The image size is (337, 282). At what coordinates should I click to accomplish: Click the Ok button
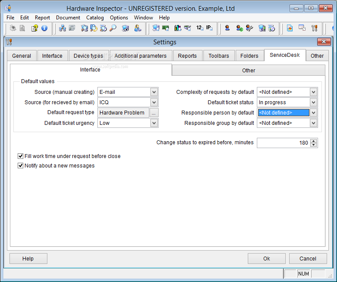[266, 259]
